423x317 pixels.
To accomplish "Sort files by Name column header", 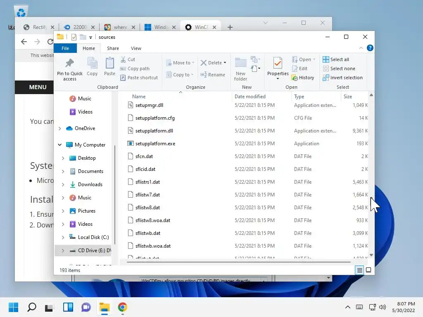I will [139, 97].
